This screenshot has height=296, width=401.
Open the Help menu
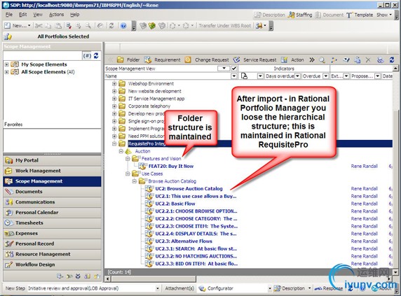point(75,15)
